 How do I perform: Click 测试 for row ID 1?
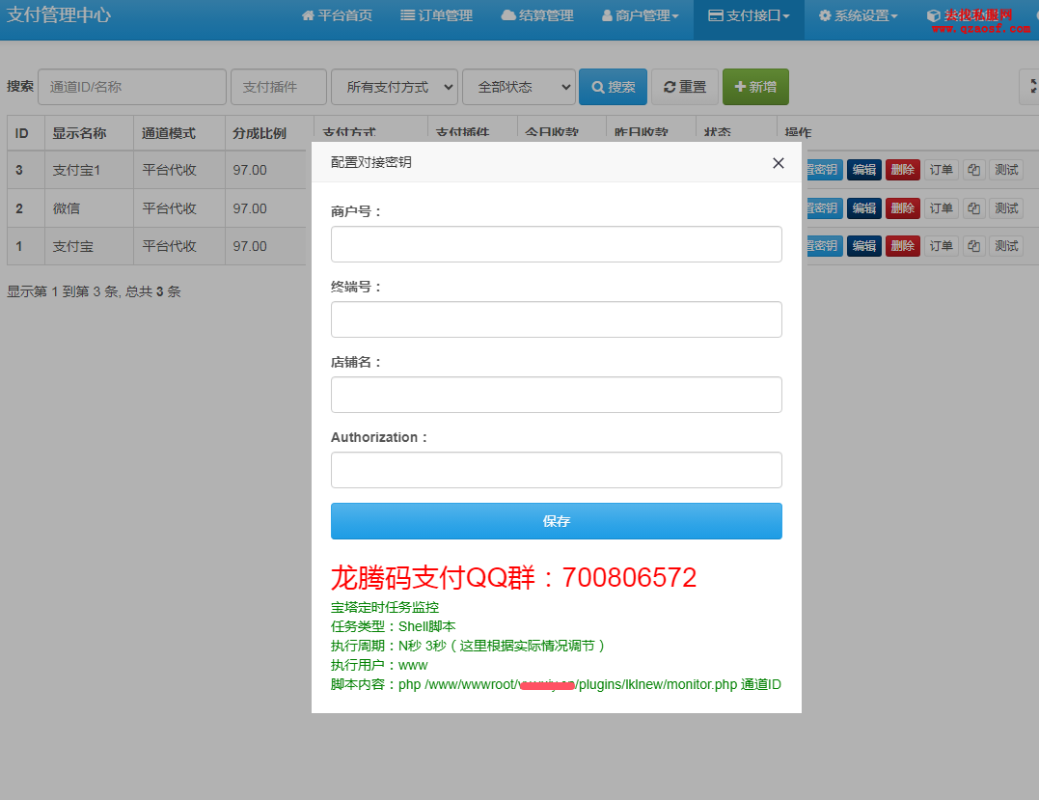[x=1006, y=246]
